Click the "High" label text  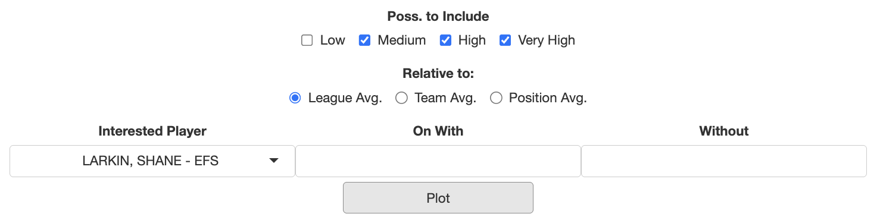[472, 40]
